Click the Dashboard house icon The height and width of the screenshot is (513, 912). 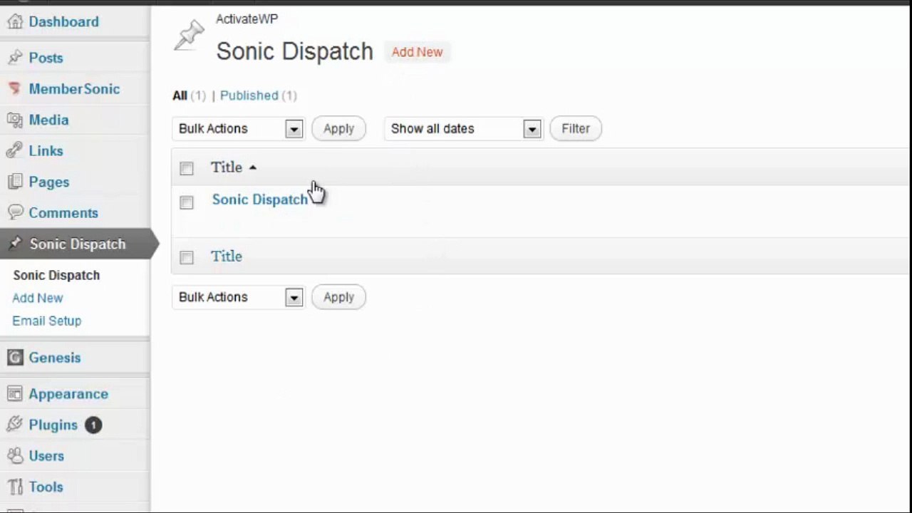14,21
